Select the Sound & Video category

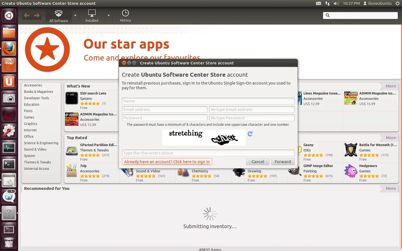click(x=35, y=149)
